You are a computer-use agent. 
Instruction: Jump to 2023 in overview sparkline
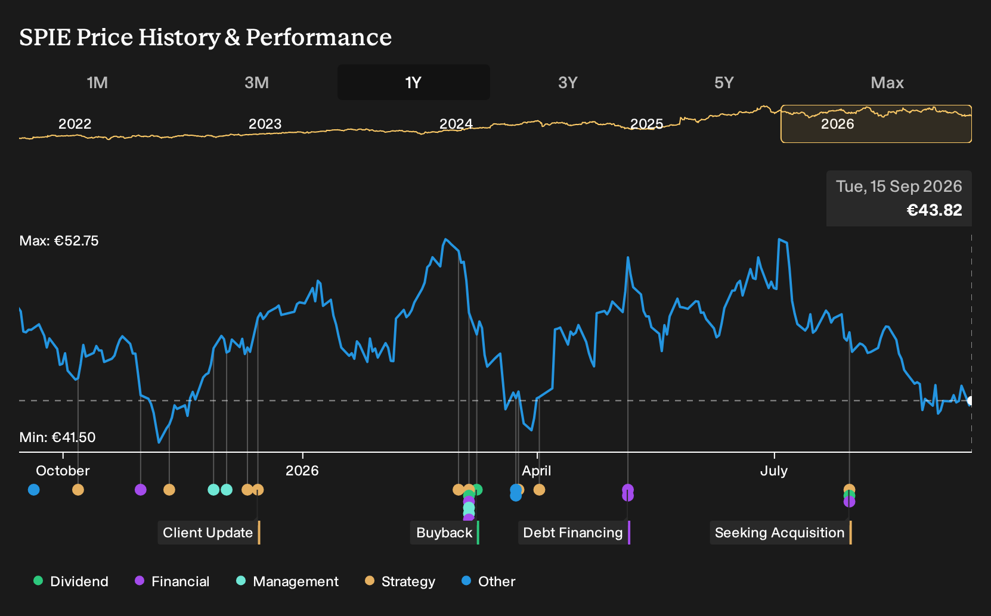pyautogui.click(x=265, y=124)
